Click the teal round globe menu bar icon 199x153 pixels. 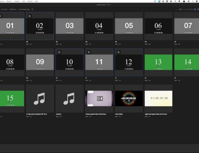click(159, 1)
